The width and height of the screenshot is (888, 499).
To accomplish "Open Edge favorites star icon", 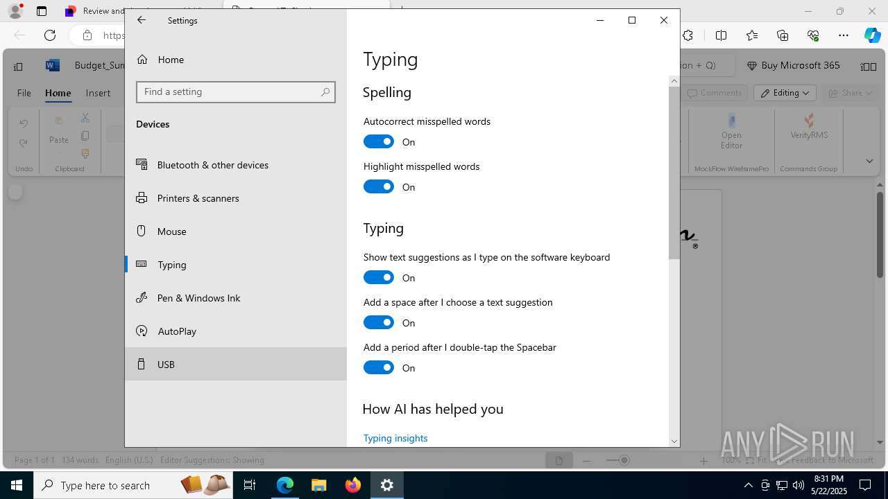I will [752, 35].
